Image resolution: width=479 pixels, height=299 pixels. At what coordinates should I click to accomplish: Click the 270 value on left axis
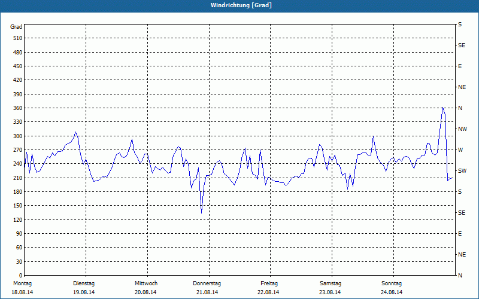pyautogui.click(x=18, y=150)
